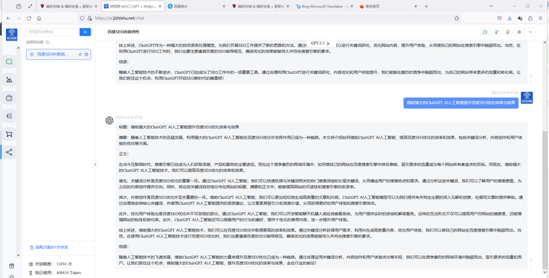Screen dimensions: 549x278
Task: Open the indented list sidebar icon
Action: [x=9, y=116]
